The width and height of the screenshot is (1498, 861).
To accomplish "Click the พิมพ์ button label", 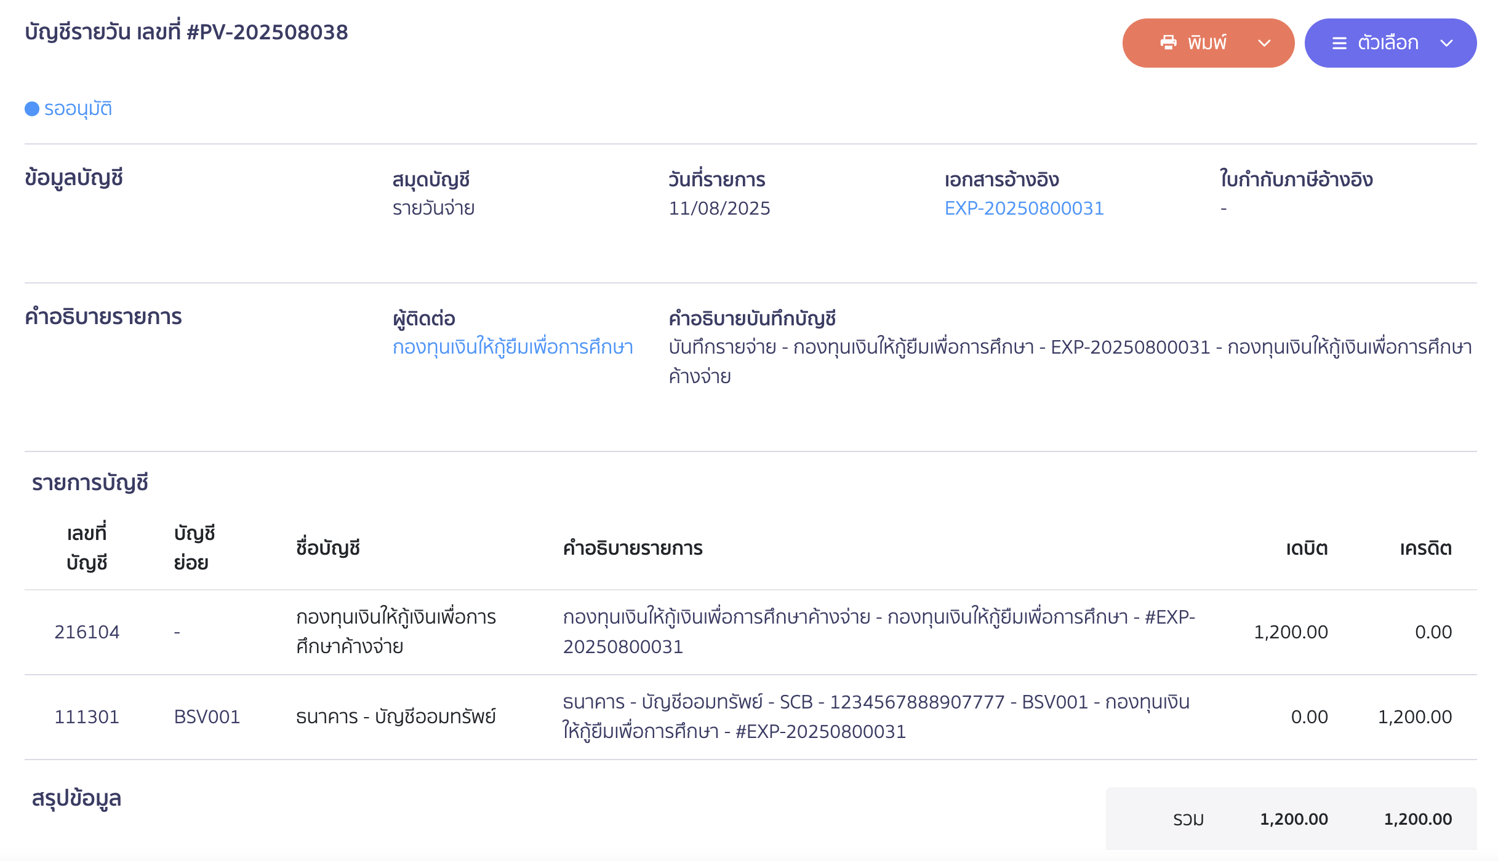I will (1207, 42).
